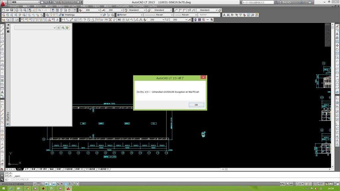This screenshot has width=340, height=191.
Task: Close the AutoCAD LT error dialog
Action: [203, 77]
